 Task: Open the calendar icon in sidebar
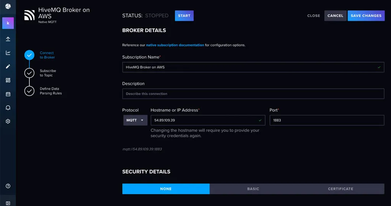point(8,94)
